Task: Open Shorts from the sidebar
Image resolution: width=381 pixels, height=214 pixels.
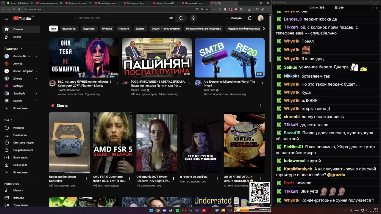Action: click(21, 37)
